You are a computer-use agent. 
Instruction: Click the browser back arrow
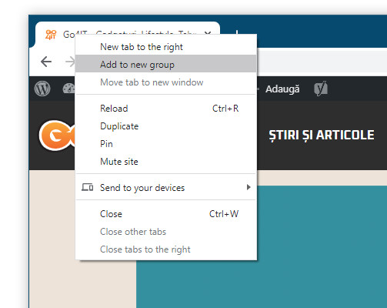point(46,62)
